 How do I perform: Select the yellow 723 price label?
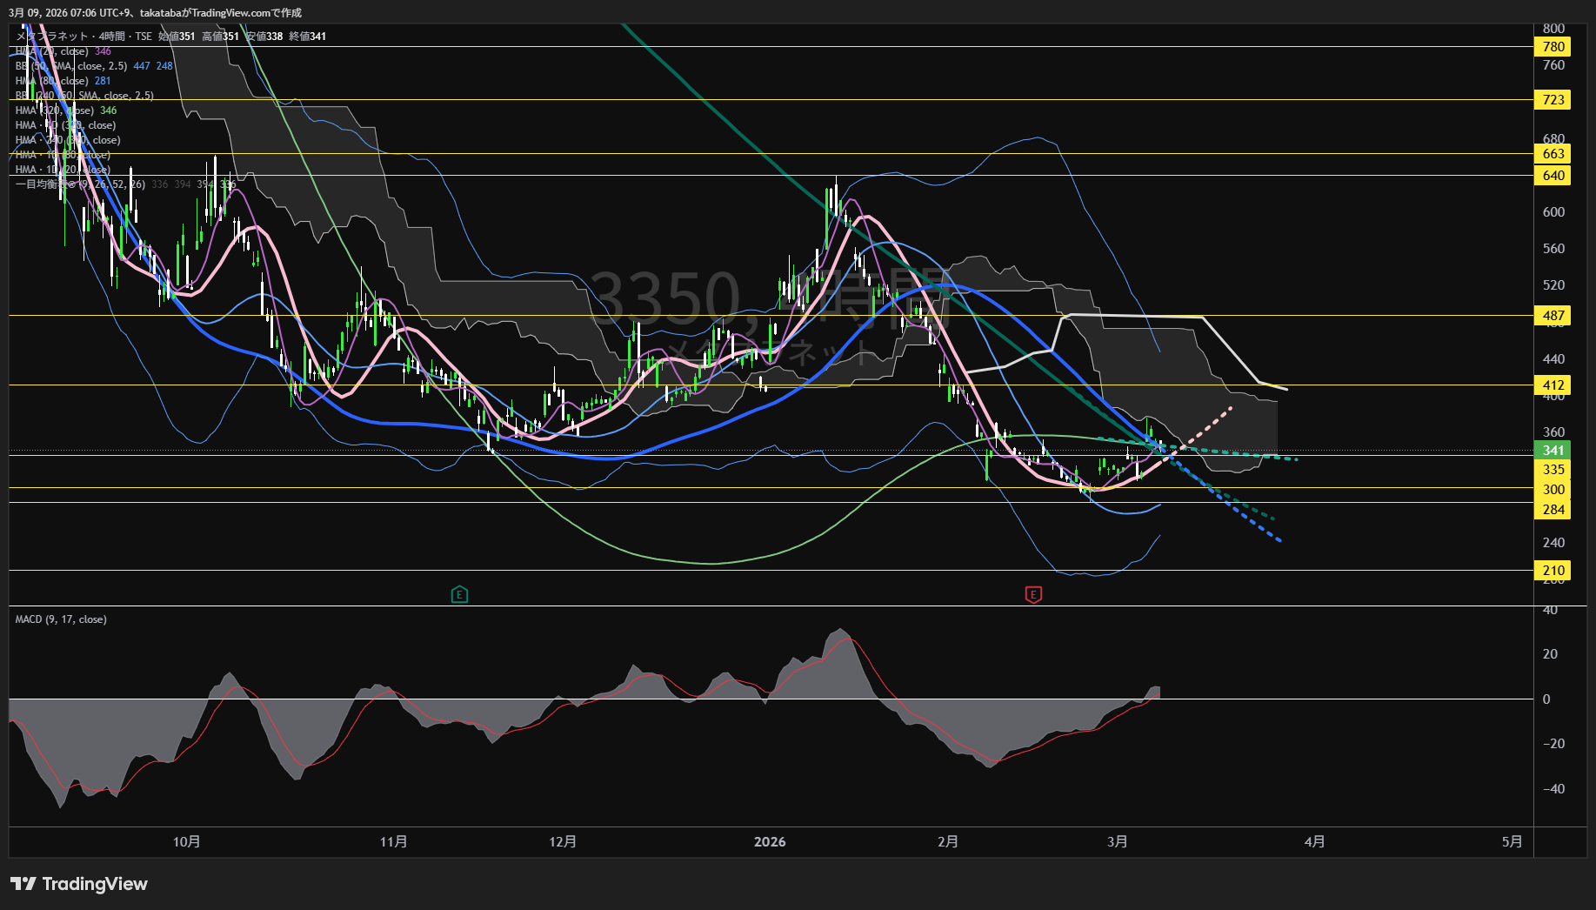(x=1553, y=100)
